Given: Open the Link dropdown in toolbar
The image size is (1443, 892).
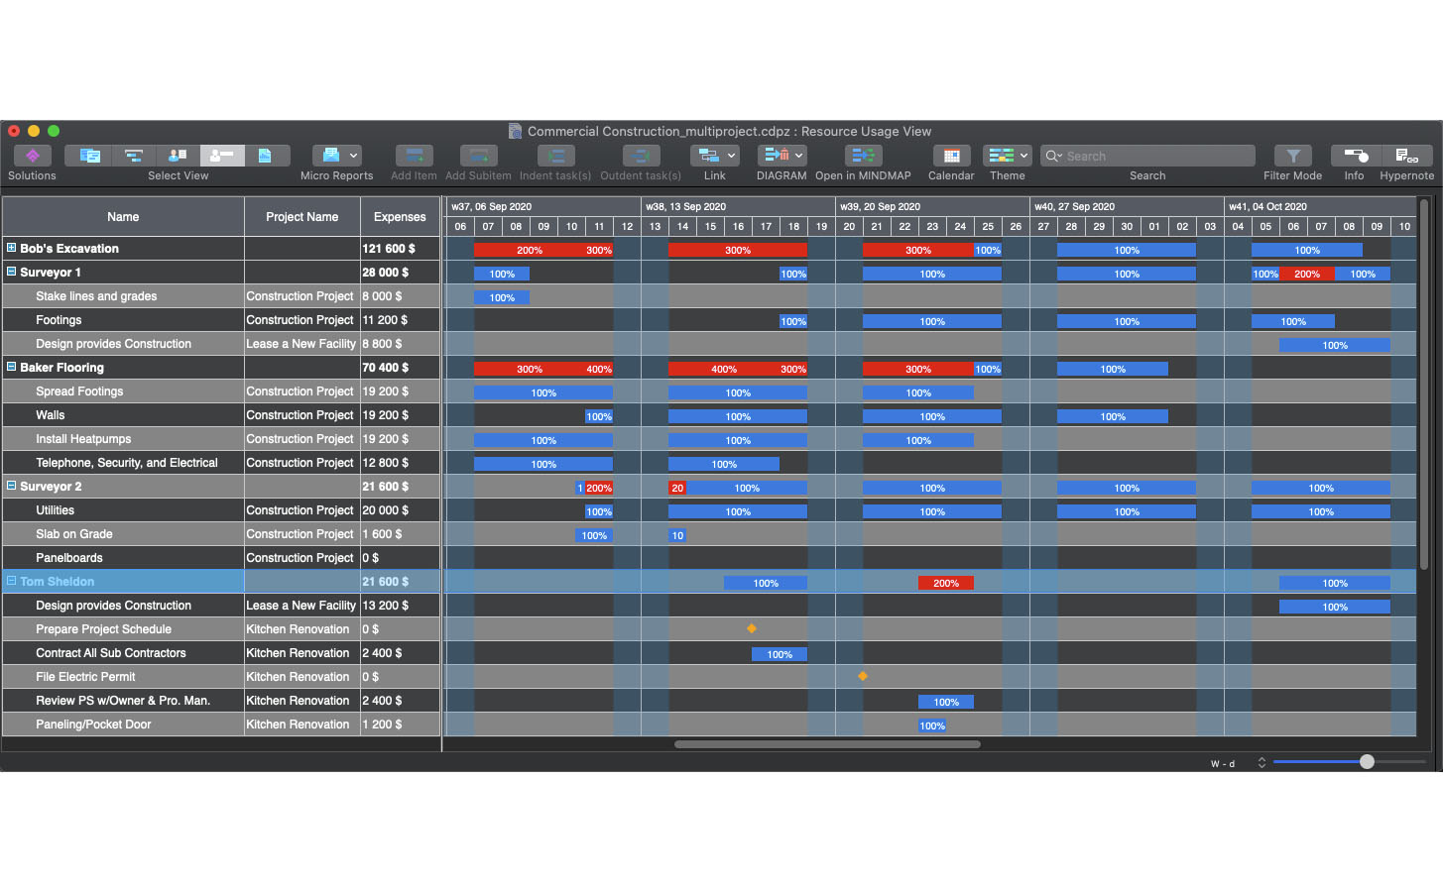Looking at the screenshot, I should [x=715, y=156].
